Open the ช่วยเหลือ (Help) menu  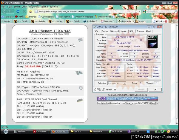[54, 7]
